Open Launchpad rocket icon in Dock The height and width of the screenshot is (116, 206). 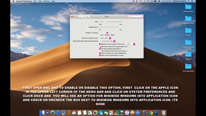tap(53, 113)
